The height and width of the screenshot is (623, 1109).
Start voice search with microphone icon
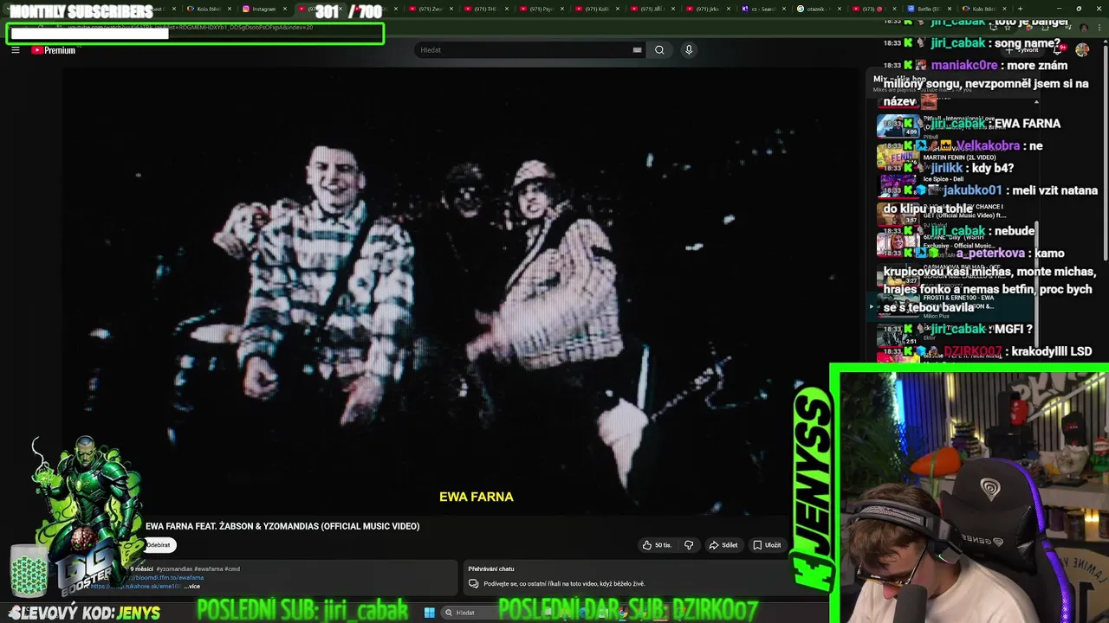coord(689,50)
